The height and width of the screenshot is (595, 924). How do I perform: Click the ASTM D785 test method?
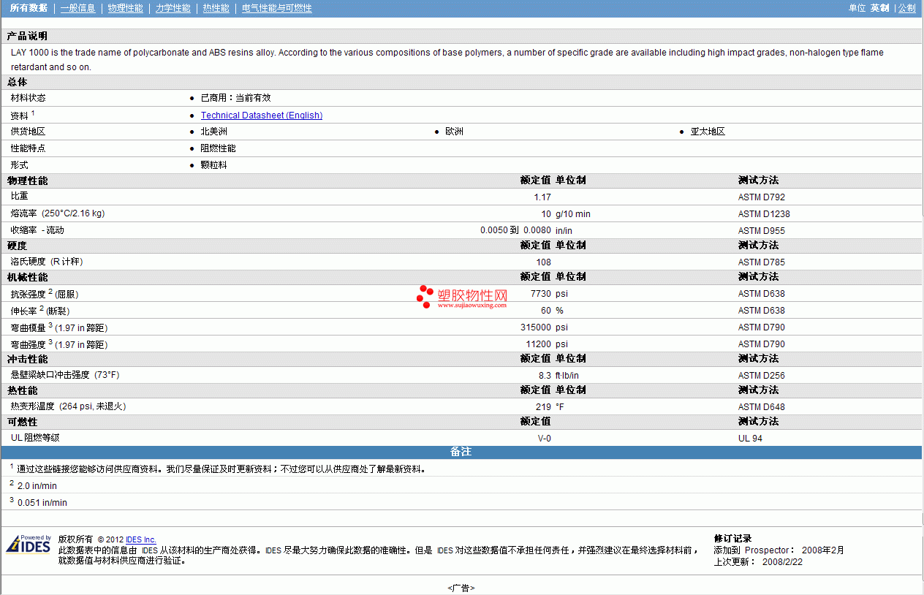762,262
